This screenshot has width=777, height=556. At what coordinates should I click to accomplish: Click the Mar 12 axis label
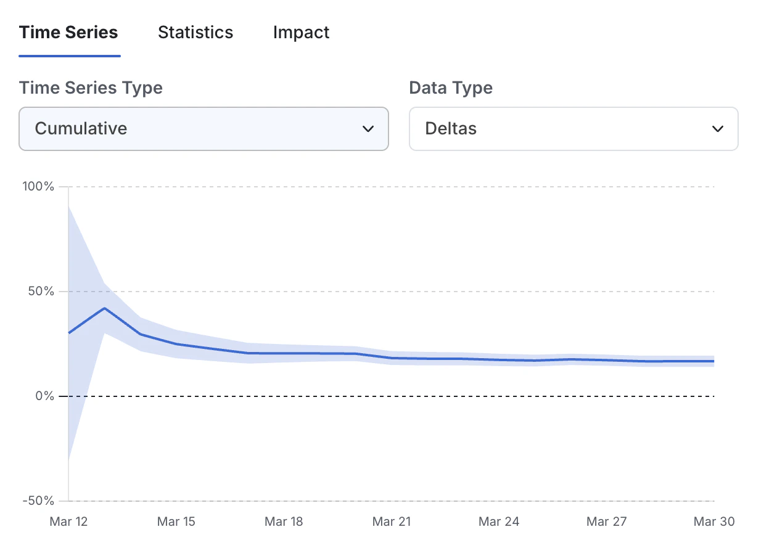coord(68,521)
